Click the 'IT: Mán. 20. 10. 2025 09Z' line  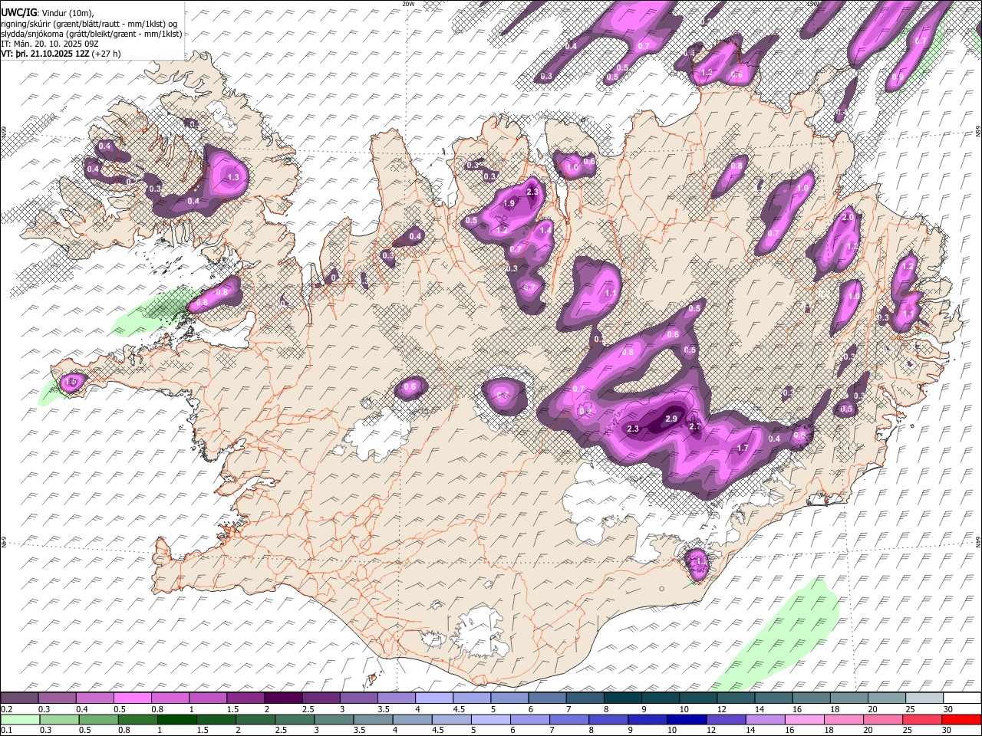point(51,44)
